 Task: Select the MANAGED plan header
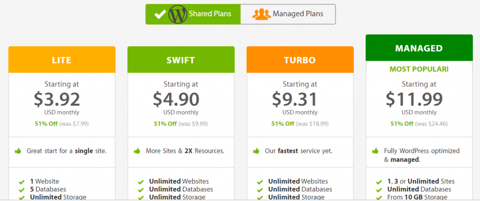[419, 48]
